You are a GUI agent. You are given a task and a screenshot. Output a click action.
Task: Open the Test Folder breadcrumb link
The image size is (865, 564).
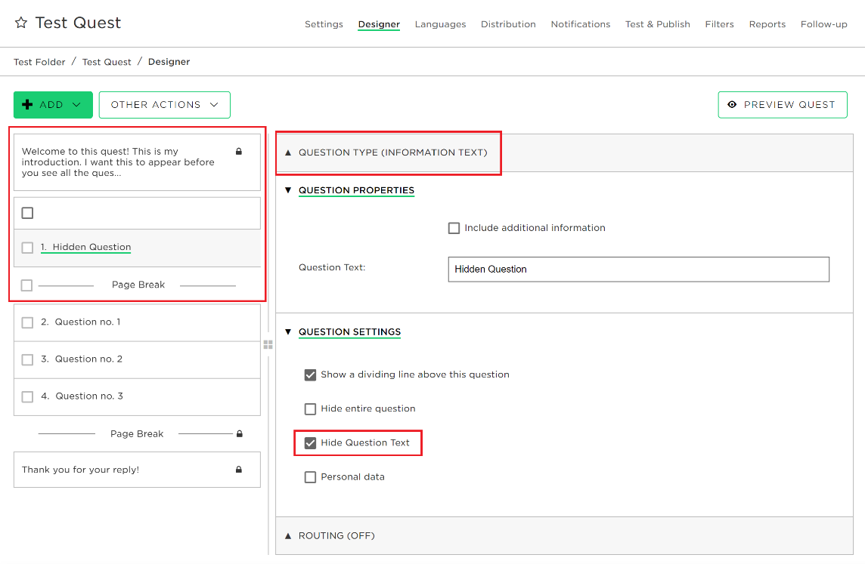39,62
